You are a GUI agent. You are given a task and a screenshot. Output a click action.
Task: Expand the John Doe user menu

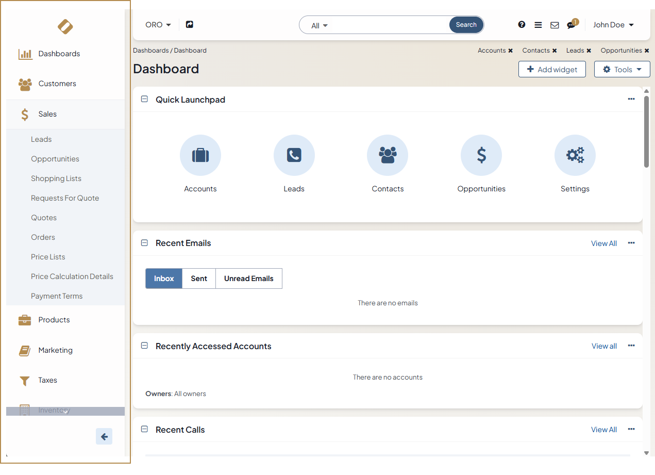pos(613,25)
